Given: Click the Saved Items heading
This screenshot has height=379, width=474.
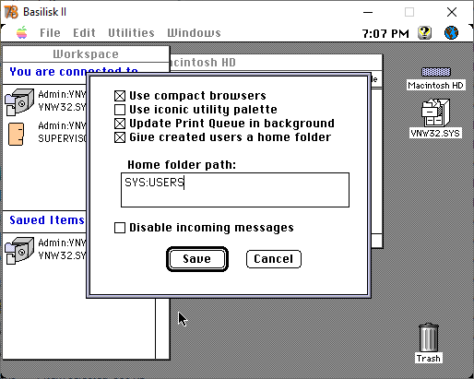Looking at the screenshot, I should pyautogui.click(x=47, y=220).
